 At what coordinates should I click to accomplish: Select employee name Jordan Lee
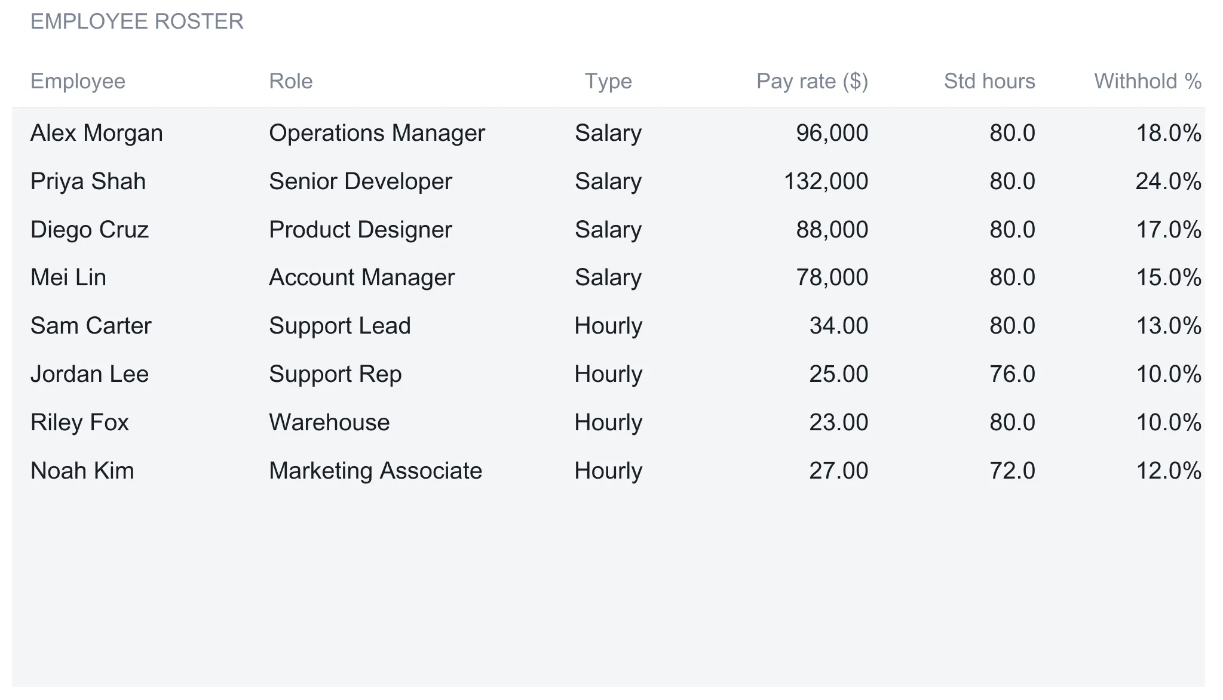click(90, 374)
